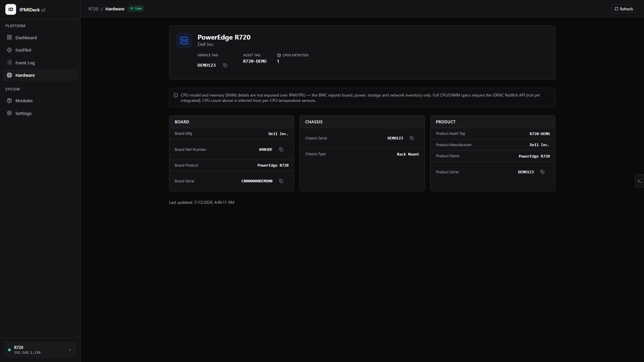644x362 pixels.
Task: Copy the Chassis Serial value
Action: click(412, 138)
